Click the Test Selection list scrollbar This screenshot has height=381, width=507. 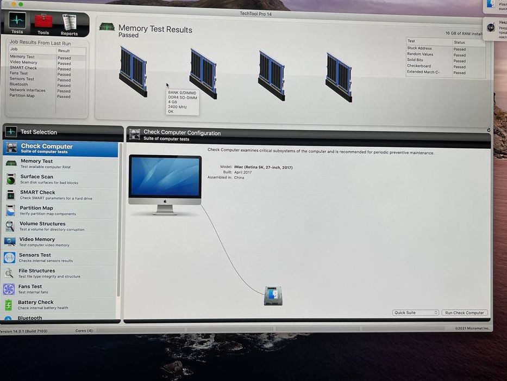pyautogui.click(x=118, y=220)
